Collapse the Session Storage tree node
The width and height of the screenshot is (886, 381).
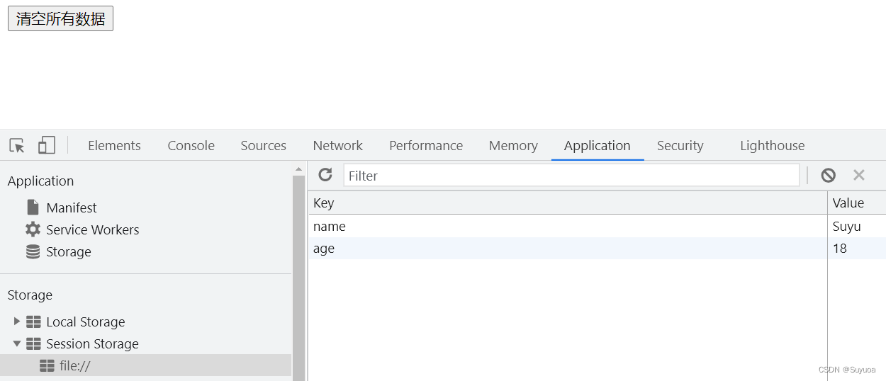pos(17,343)
